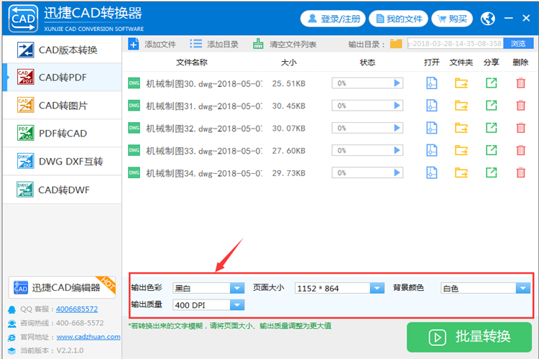Screen dimensions: 539x359
Task: Select CAD转图片 in sidebar
Action: 63,106
